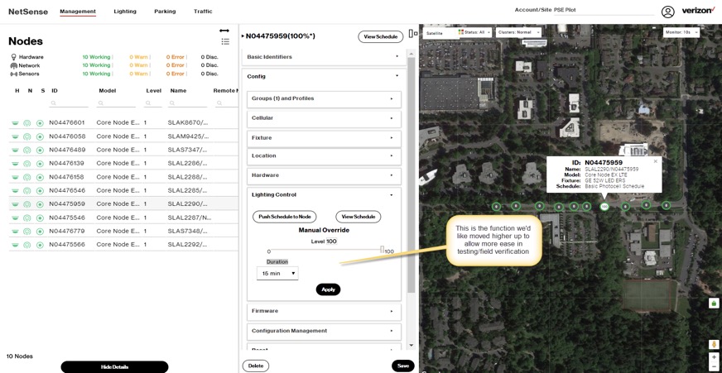Expand the Location section
The width and height of the screenshot is (722, 373).
click(325, 156)
